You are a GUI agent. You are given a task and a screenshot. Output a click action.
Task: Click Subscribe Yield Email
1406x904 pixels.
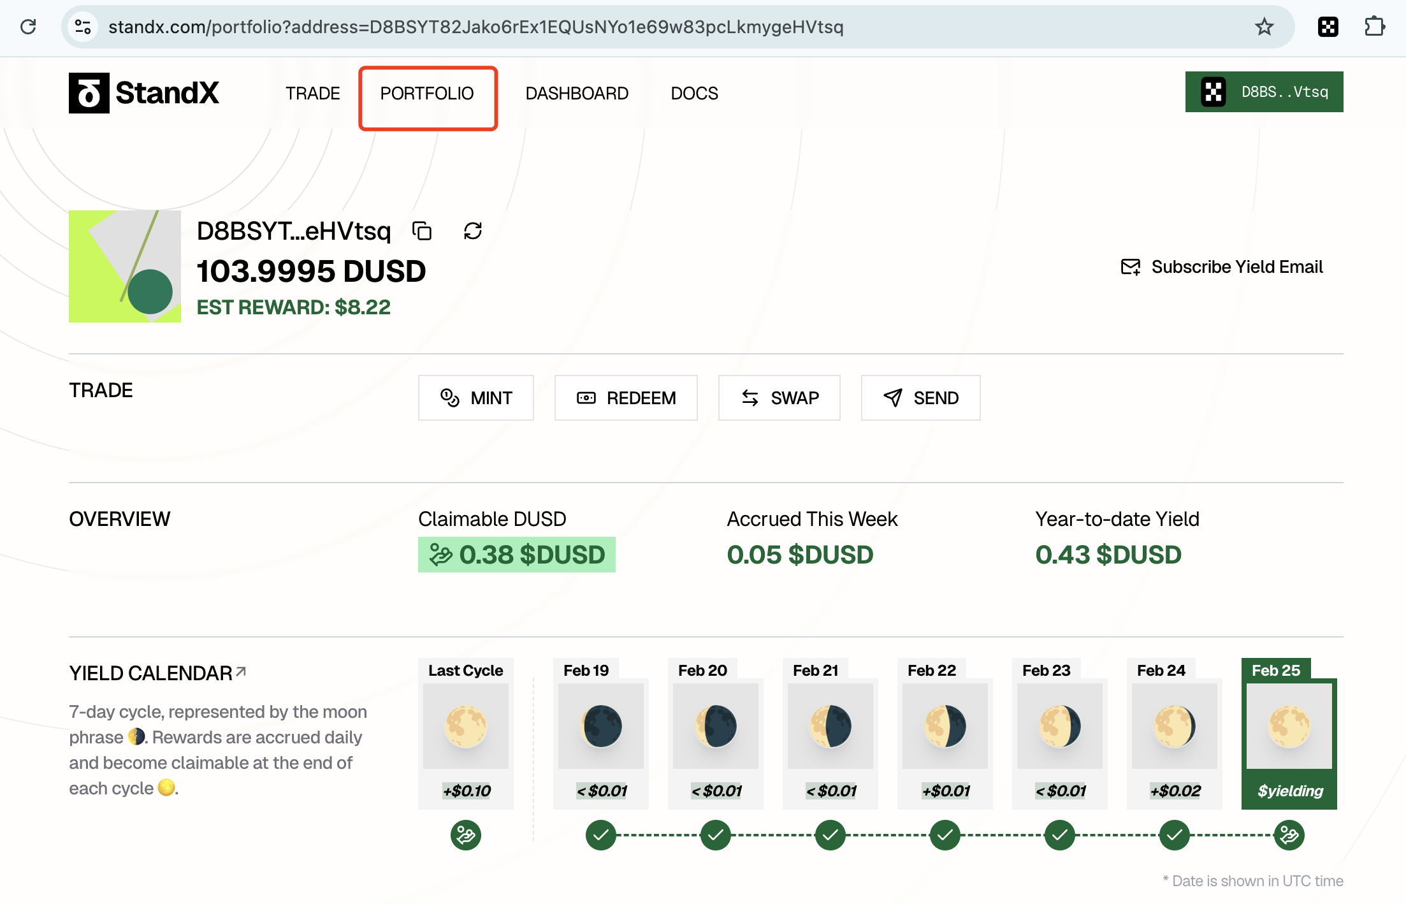[x=1222, y=266]
